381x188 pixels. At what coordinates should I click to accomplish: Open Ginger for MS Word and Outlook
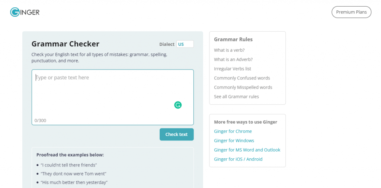(247, 150)
